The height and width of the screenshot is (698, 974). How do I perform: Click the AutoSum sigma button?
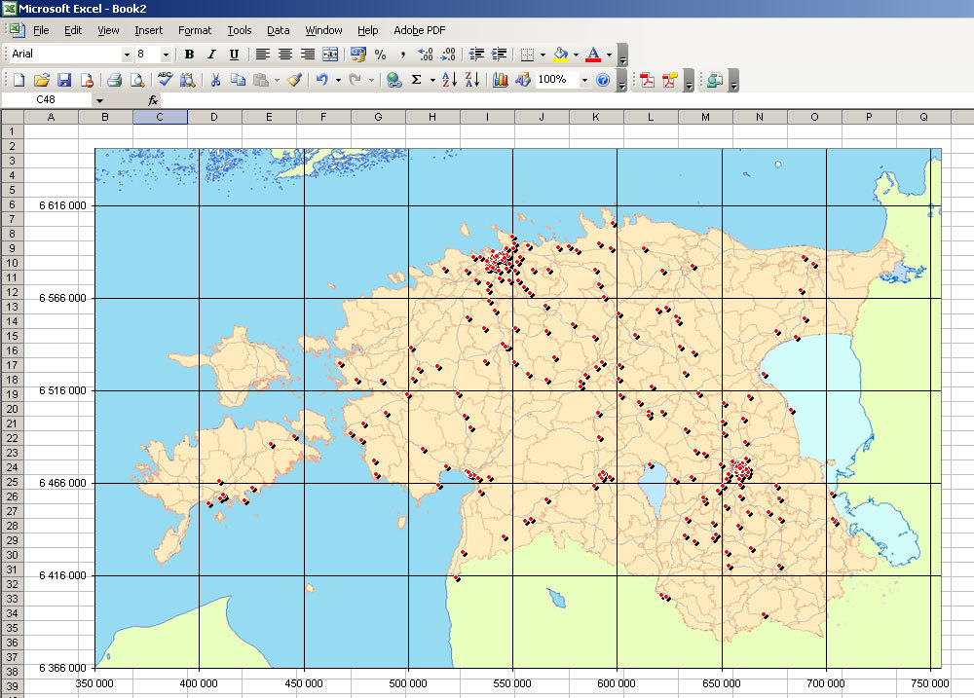pos(417,81)
